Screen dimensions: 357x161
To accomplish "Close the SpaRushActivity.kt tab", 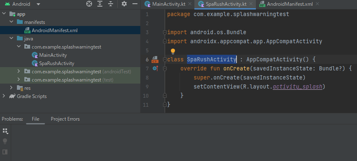I will pos(251,4).
